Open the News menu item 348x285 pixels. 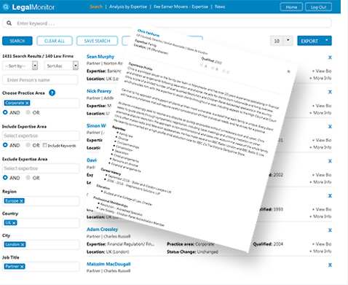pos(220,7)
